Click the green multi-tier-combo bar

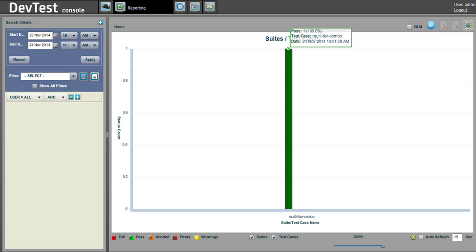click(288, 129)
